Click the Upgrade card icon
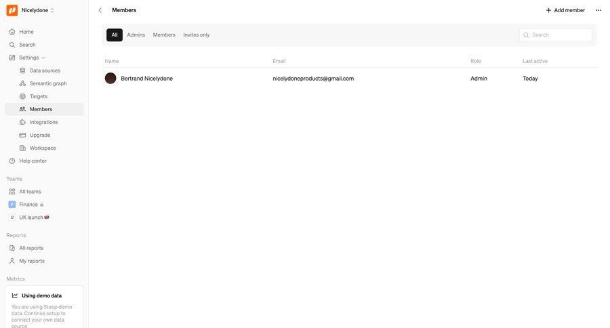This screenshot has height=328, width=610. tap(22, 135)
